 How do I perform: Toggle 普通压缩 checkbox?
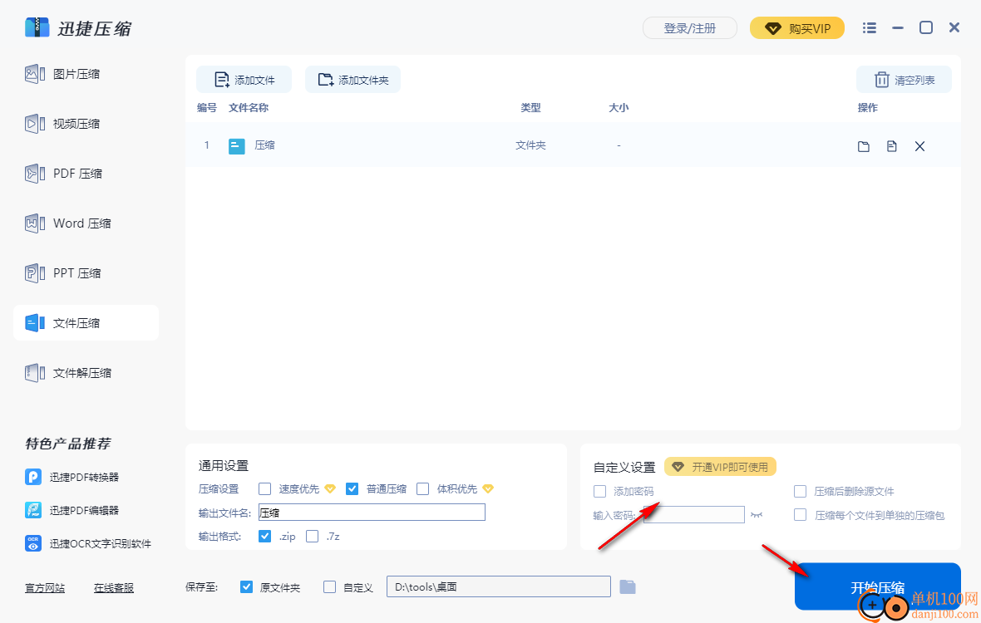point(352,488)
